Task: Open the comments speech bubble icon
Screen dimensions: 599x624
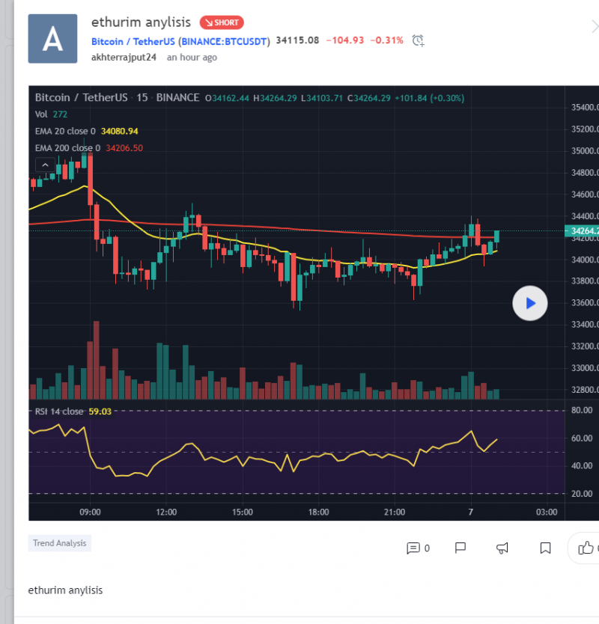Action: point(413,548)
